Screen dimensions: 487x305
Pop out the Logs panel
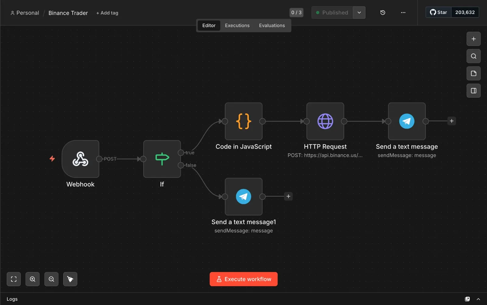pos(467,299)
